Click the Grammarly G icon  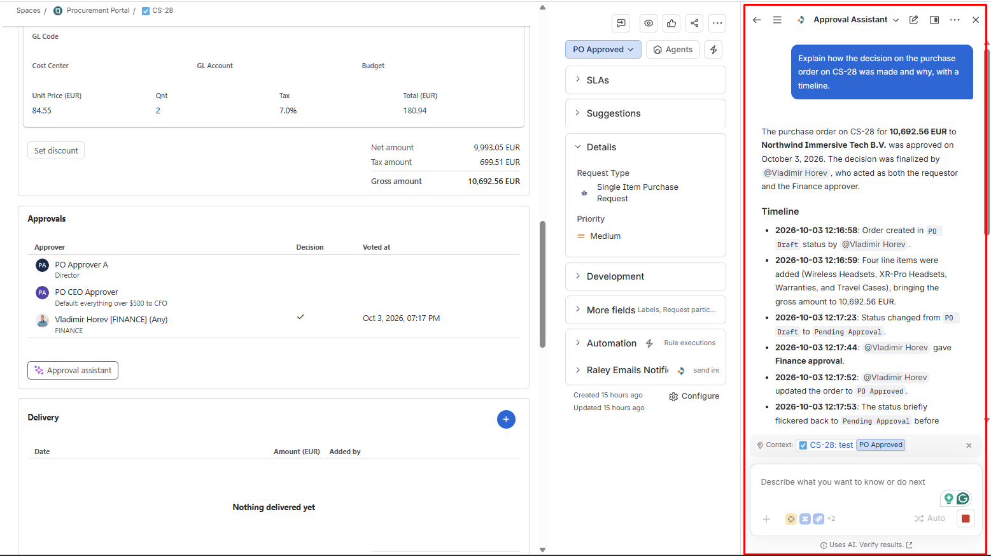[963, 499]
